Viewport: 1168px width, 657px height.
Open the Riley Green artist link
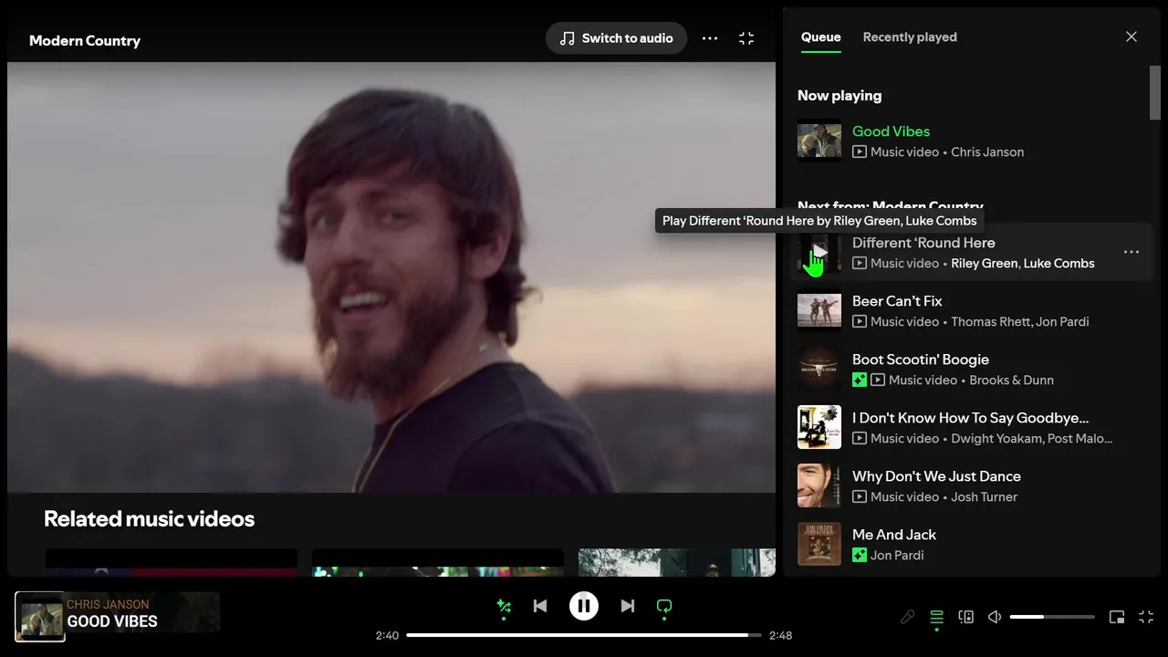984,264
